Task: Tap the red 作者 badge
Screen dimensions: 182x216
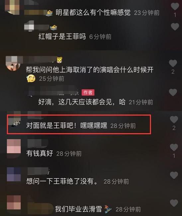Action: (x=88, y=92)
